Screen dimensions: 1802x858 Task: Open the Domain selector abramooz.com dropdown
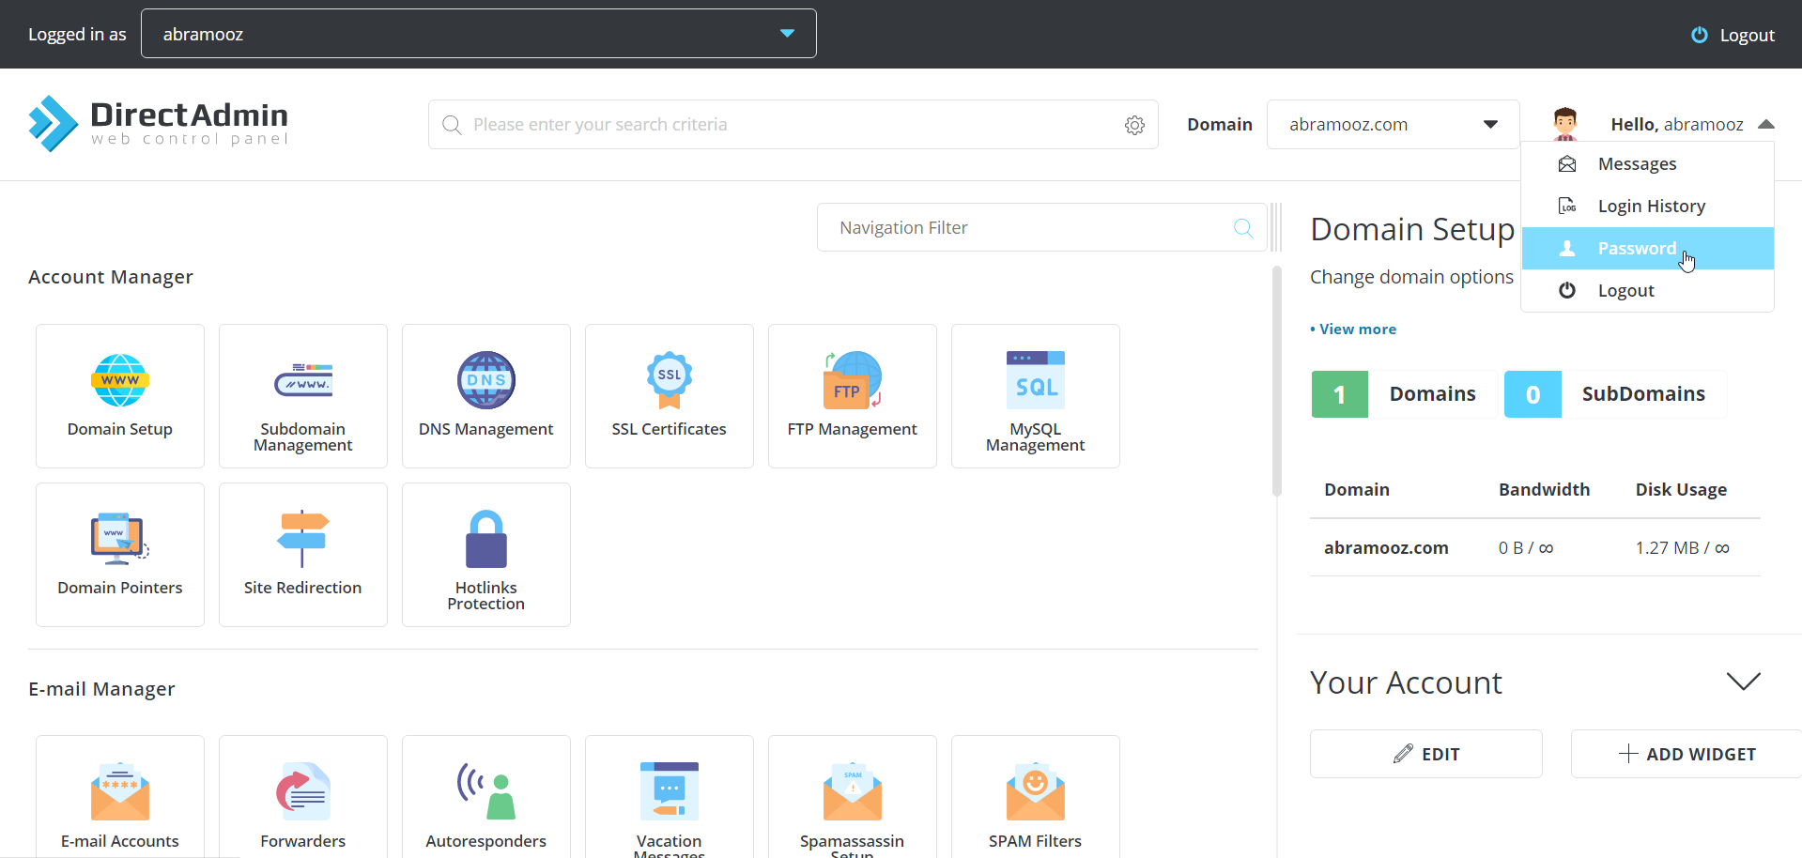pyautogui.click(x=1393, y=124)
